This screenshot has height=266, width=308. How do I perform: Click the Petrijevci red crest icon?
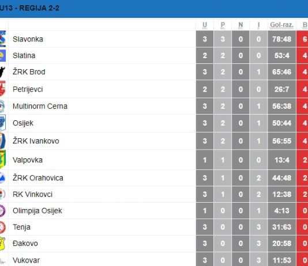click(x=2, y=89)
